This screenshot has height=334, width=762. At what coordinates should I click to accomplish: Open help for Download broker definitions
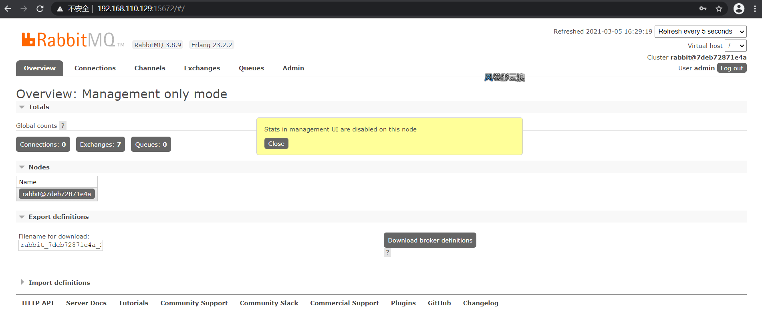(387, 252)
